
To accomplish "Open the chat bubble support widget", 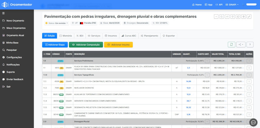I will 253,122.
